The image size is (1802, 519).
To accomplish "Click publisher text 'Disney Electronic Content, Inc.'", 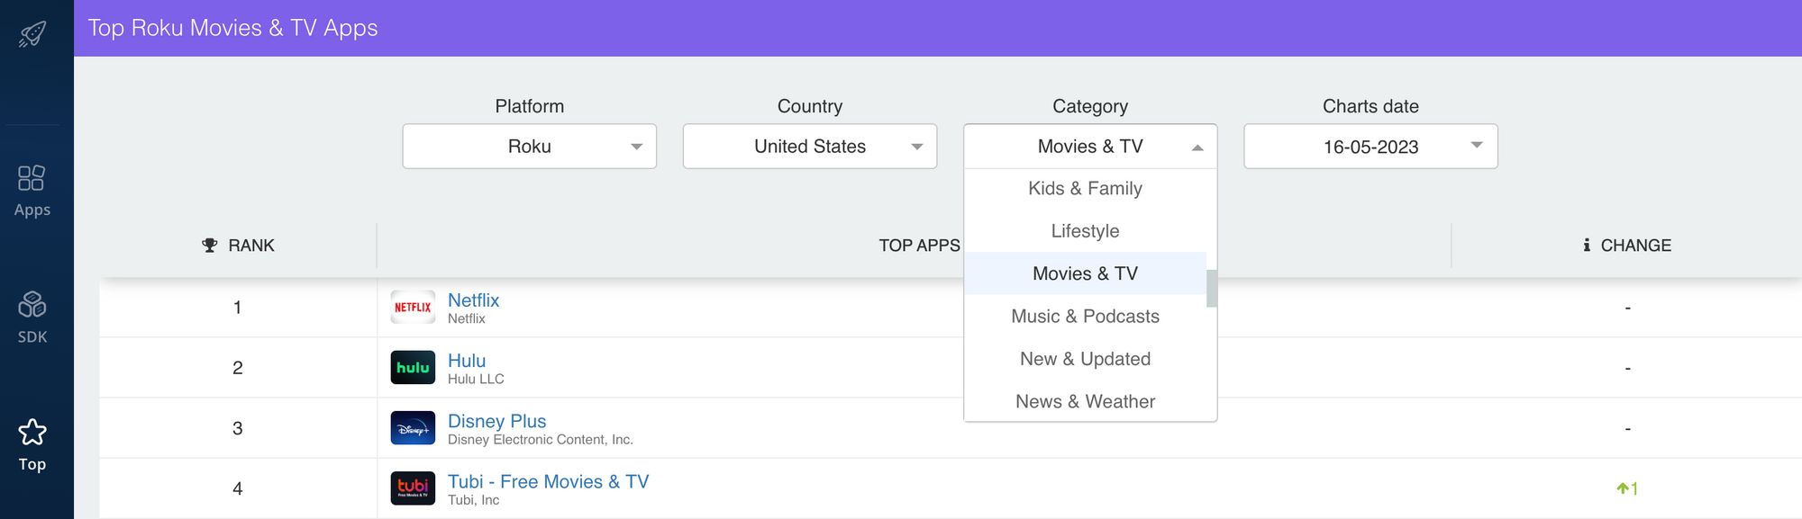I will coord(541,439).
